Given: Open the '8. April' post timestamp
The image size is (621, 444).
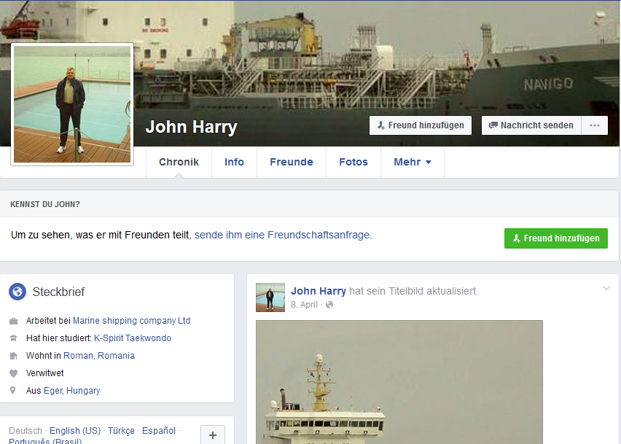Looking at the screenshot, I should click(x=304, y=305).
